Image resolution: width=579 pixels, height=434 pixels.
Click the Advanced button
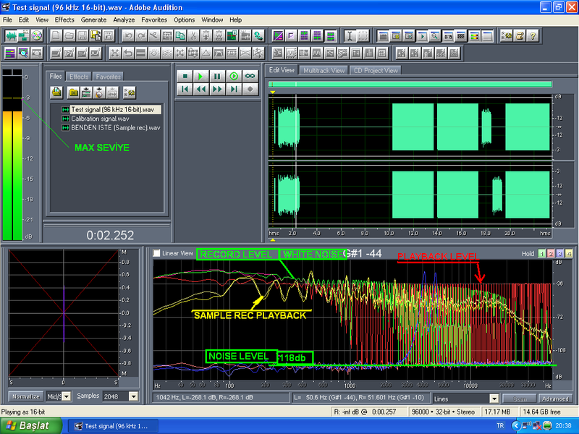click(554, 399)
